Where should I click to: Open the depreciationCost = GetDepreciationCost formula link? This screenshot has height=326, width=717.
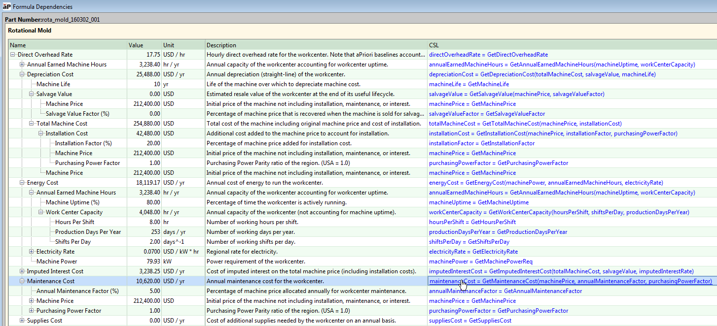pyautogui.click(x=542, y=74)
